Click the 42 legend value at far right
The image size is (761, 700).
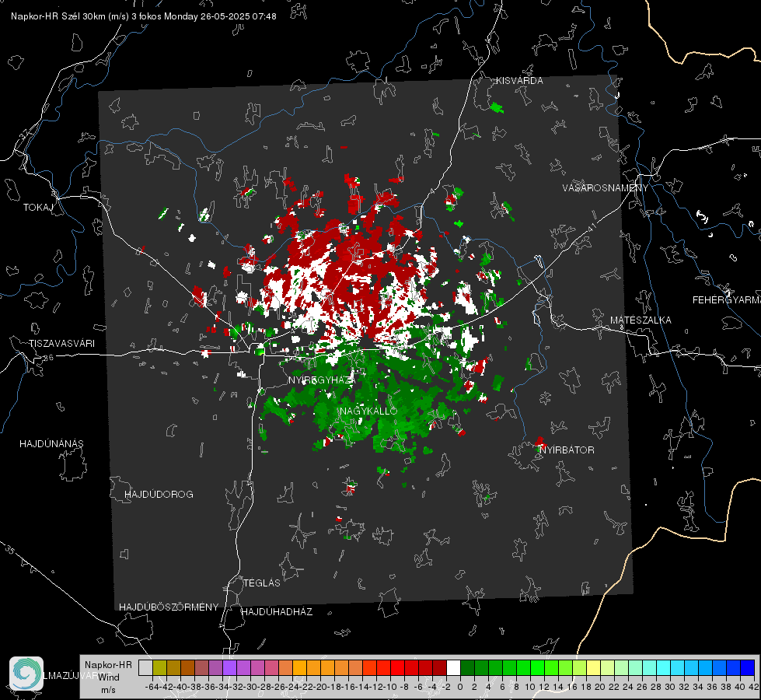(x=753, y=687)
